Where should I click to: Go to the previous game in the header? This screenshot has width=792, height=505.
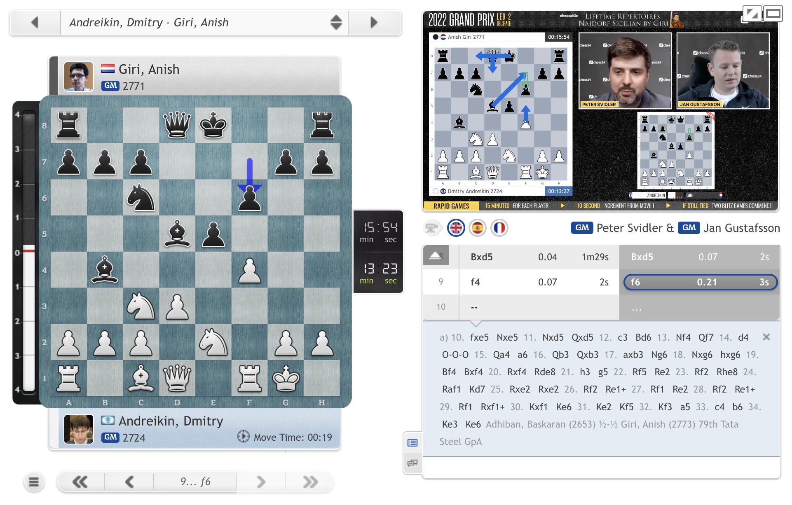[x=35, y=22]
